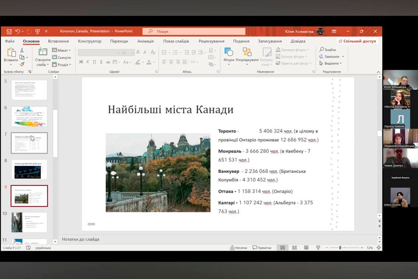The width and height of the screenshot is (418, 279).
Task: Select slide 8 thumbnail
Action: [x=29, y=170]
